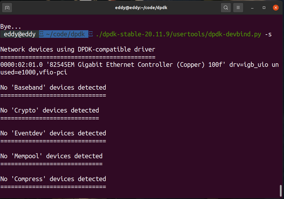284x199 pixels.
Task: Click the No 'Mempool' devices detected line
Action: point(51,156)
